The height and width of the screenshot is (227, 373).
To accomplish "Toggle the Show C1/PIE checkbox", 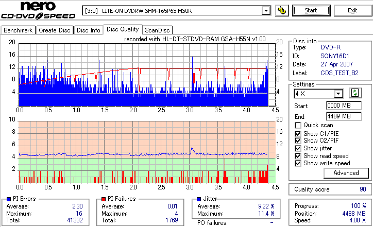I will 298,134.
